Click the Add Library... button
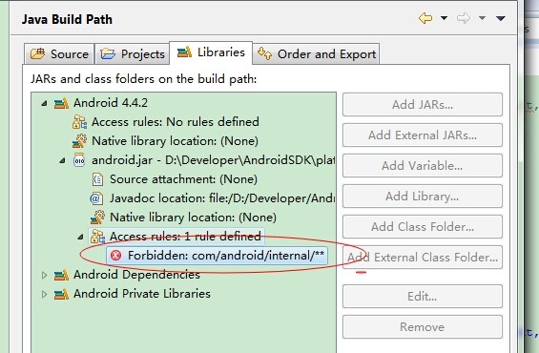Screen dimensions: 539x353 click(x=423, y=197)
